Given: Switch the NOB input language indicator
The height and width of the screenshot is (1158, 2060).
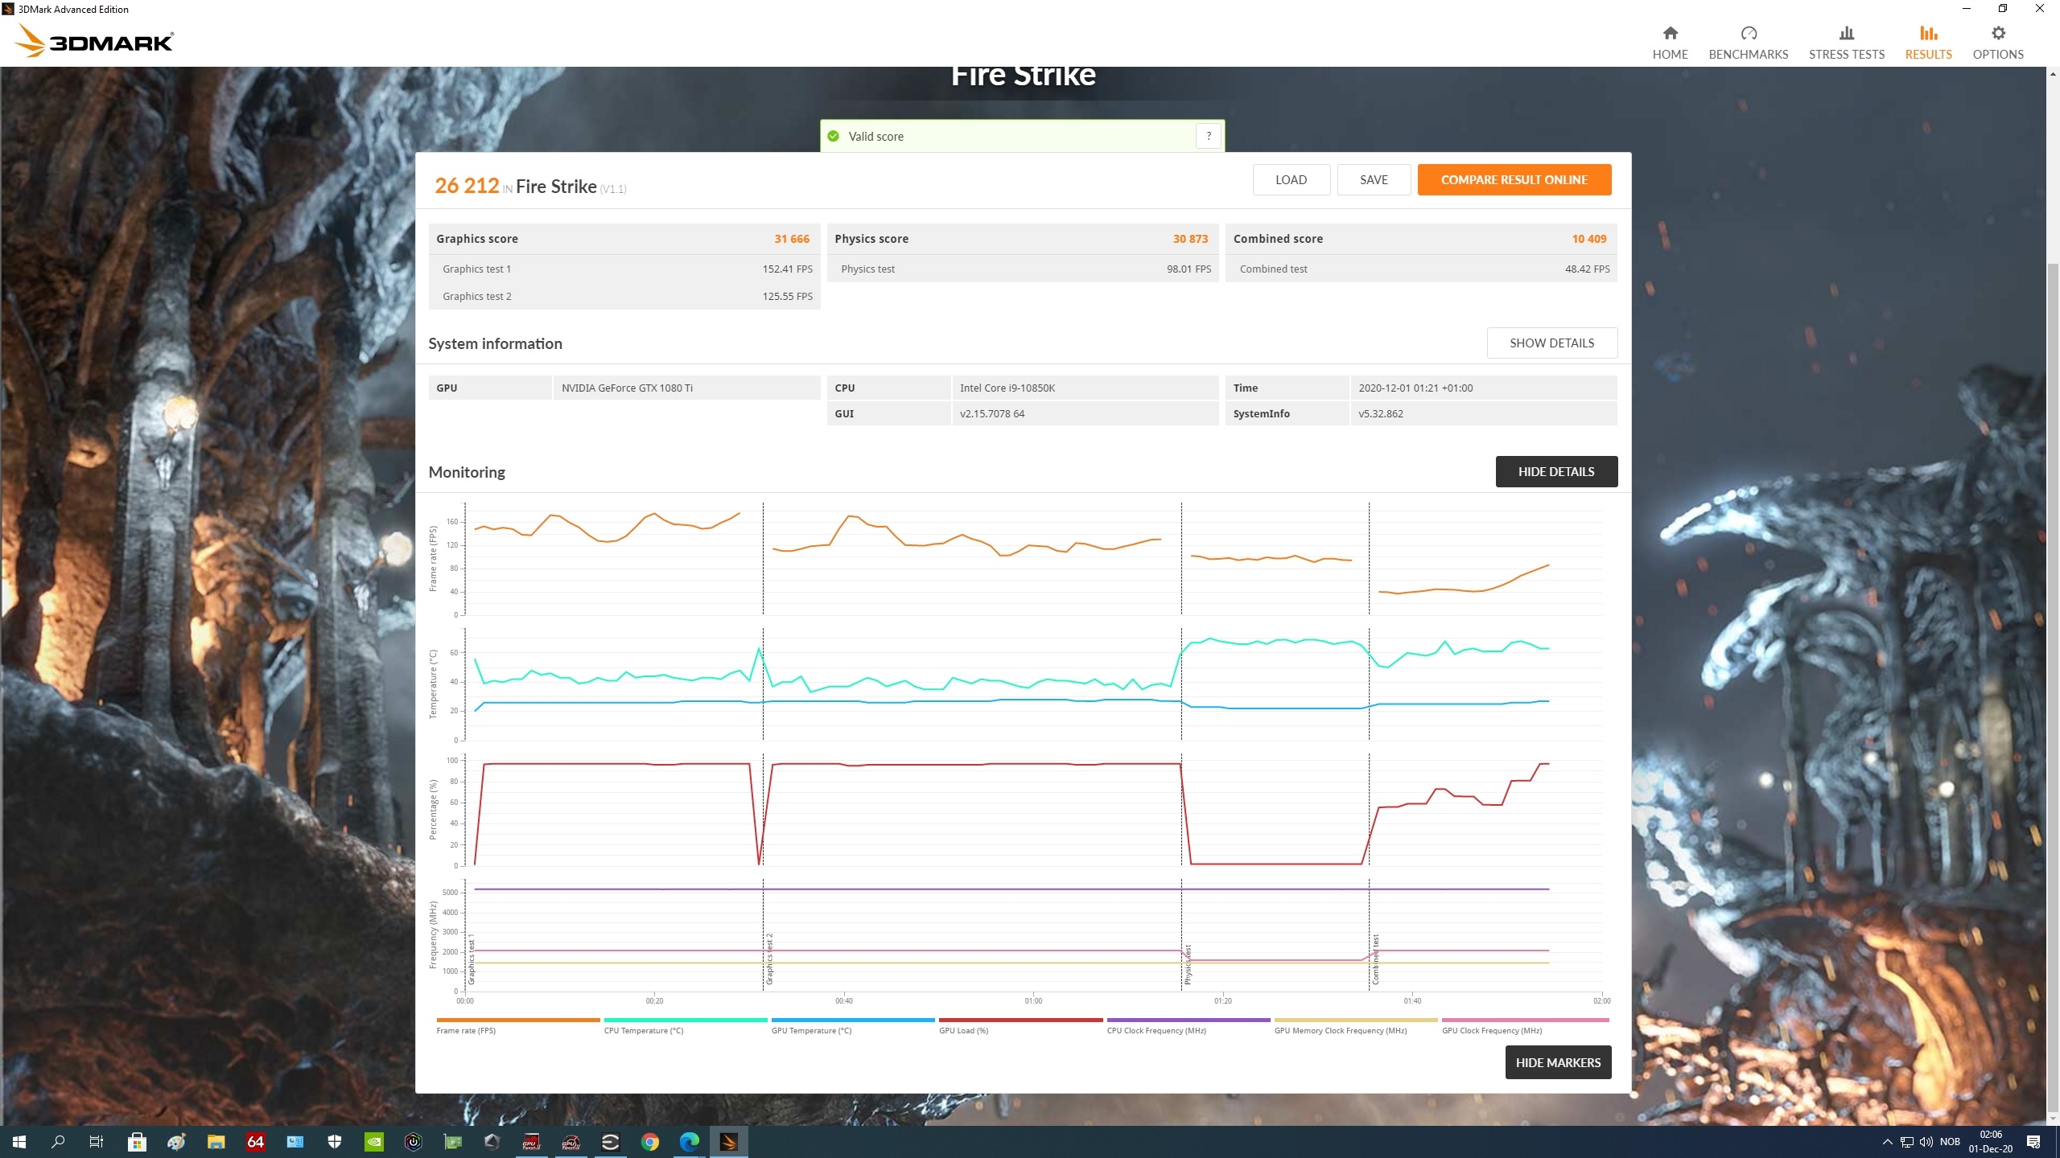Looking at the screenshot, I should pos(1950,1142).
